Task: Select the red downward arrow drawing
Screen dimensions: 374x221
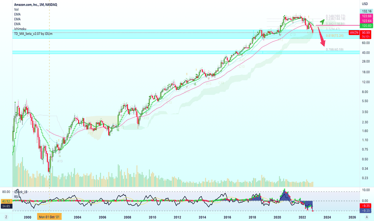Action: 321,36
